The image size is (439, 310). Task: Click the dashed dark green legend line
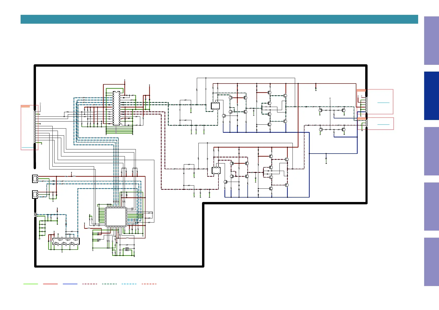(109, 284)
